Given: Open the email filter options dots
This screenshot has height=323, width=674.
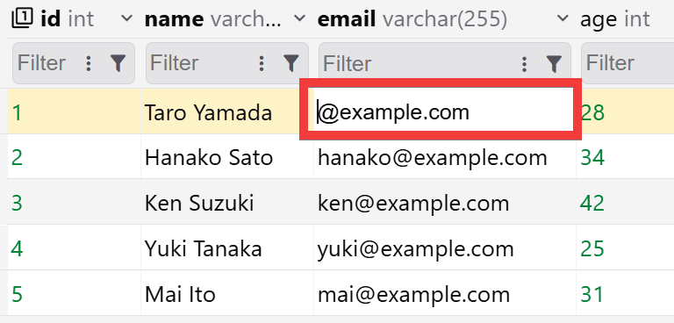Looking at the screenshot, I should (524, 64).
